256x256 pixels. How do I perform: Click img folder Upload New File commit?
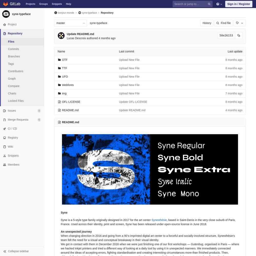[129, 93]
